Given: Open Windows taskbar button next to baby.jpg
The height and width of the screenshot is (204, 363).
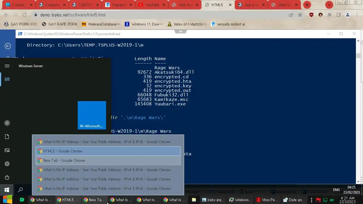Looking at the screenshot, I should [x=240, y=200].
